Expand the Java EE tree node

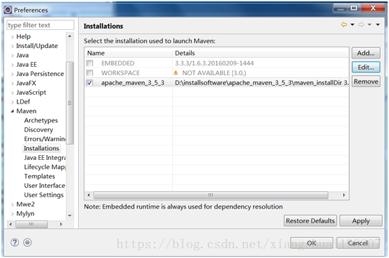coord(12,65)
